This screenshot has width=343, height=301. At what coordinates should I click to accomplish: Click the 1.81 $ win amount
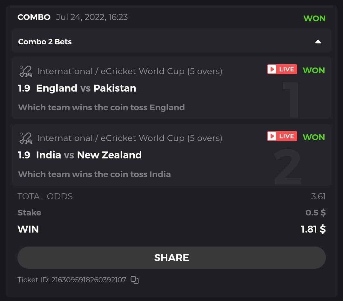pos(313,229)
